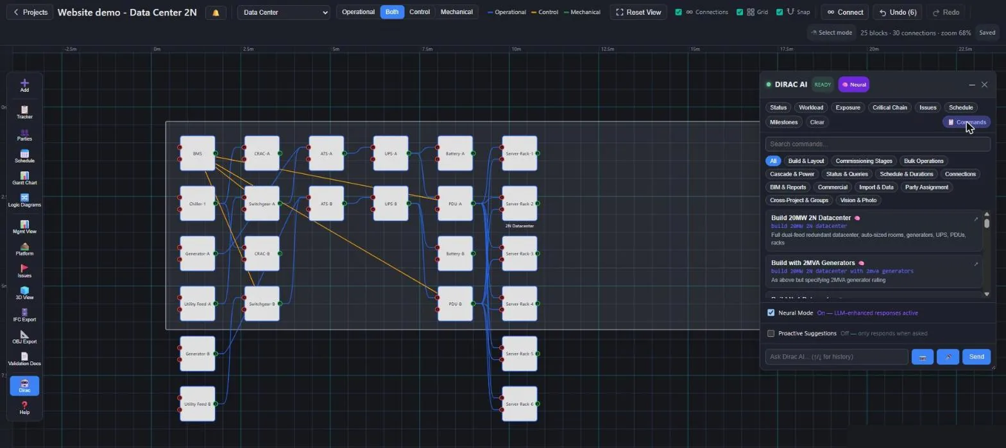This screenshot has height=448, width=1006.
Task: Open the Issues flag icon in sidebar
Action: [24, 271]
